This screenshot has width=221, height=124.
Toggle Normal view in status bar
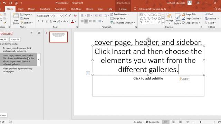(x=166, y=122)
